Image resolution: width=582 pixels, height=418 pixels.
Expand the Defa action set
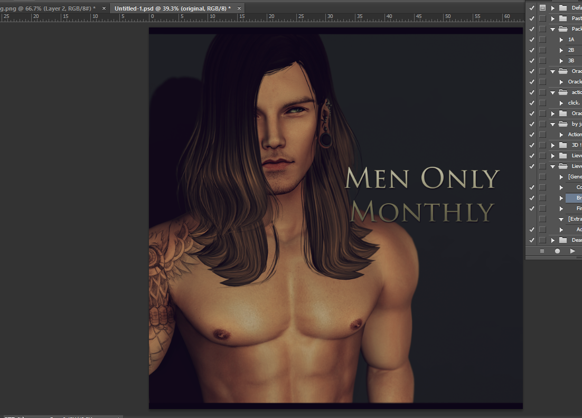click(552, 8)
